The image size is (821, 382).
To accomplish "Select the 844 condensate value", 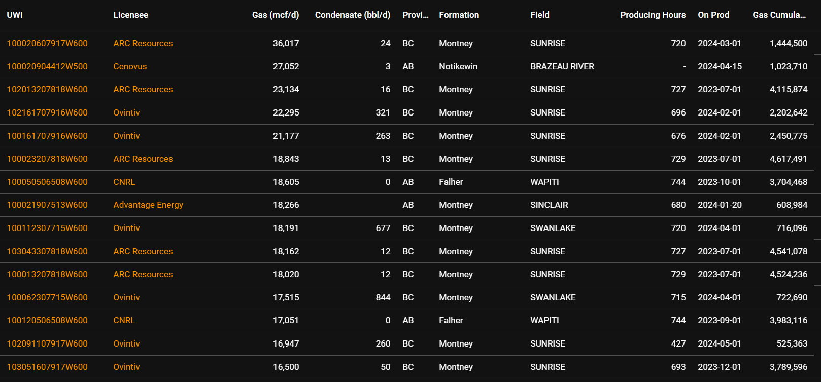I will point(383,297).
